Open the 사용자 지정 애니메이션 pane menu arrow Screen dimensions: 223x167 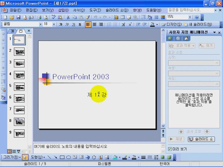tap(214, 32)
